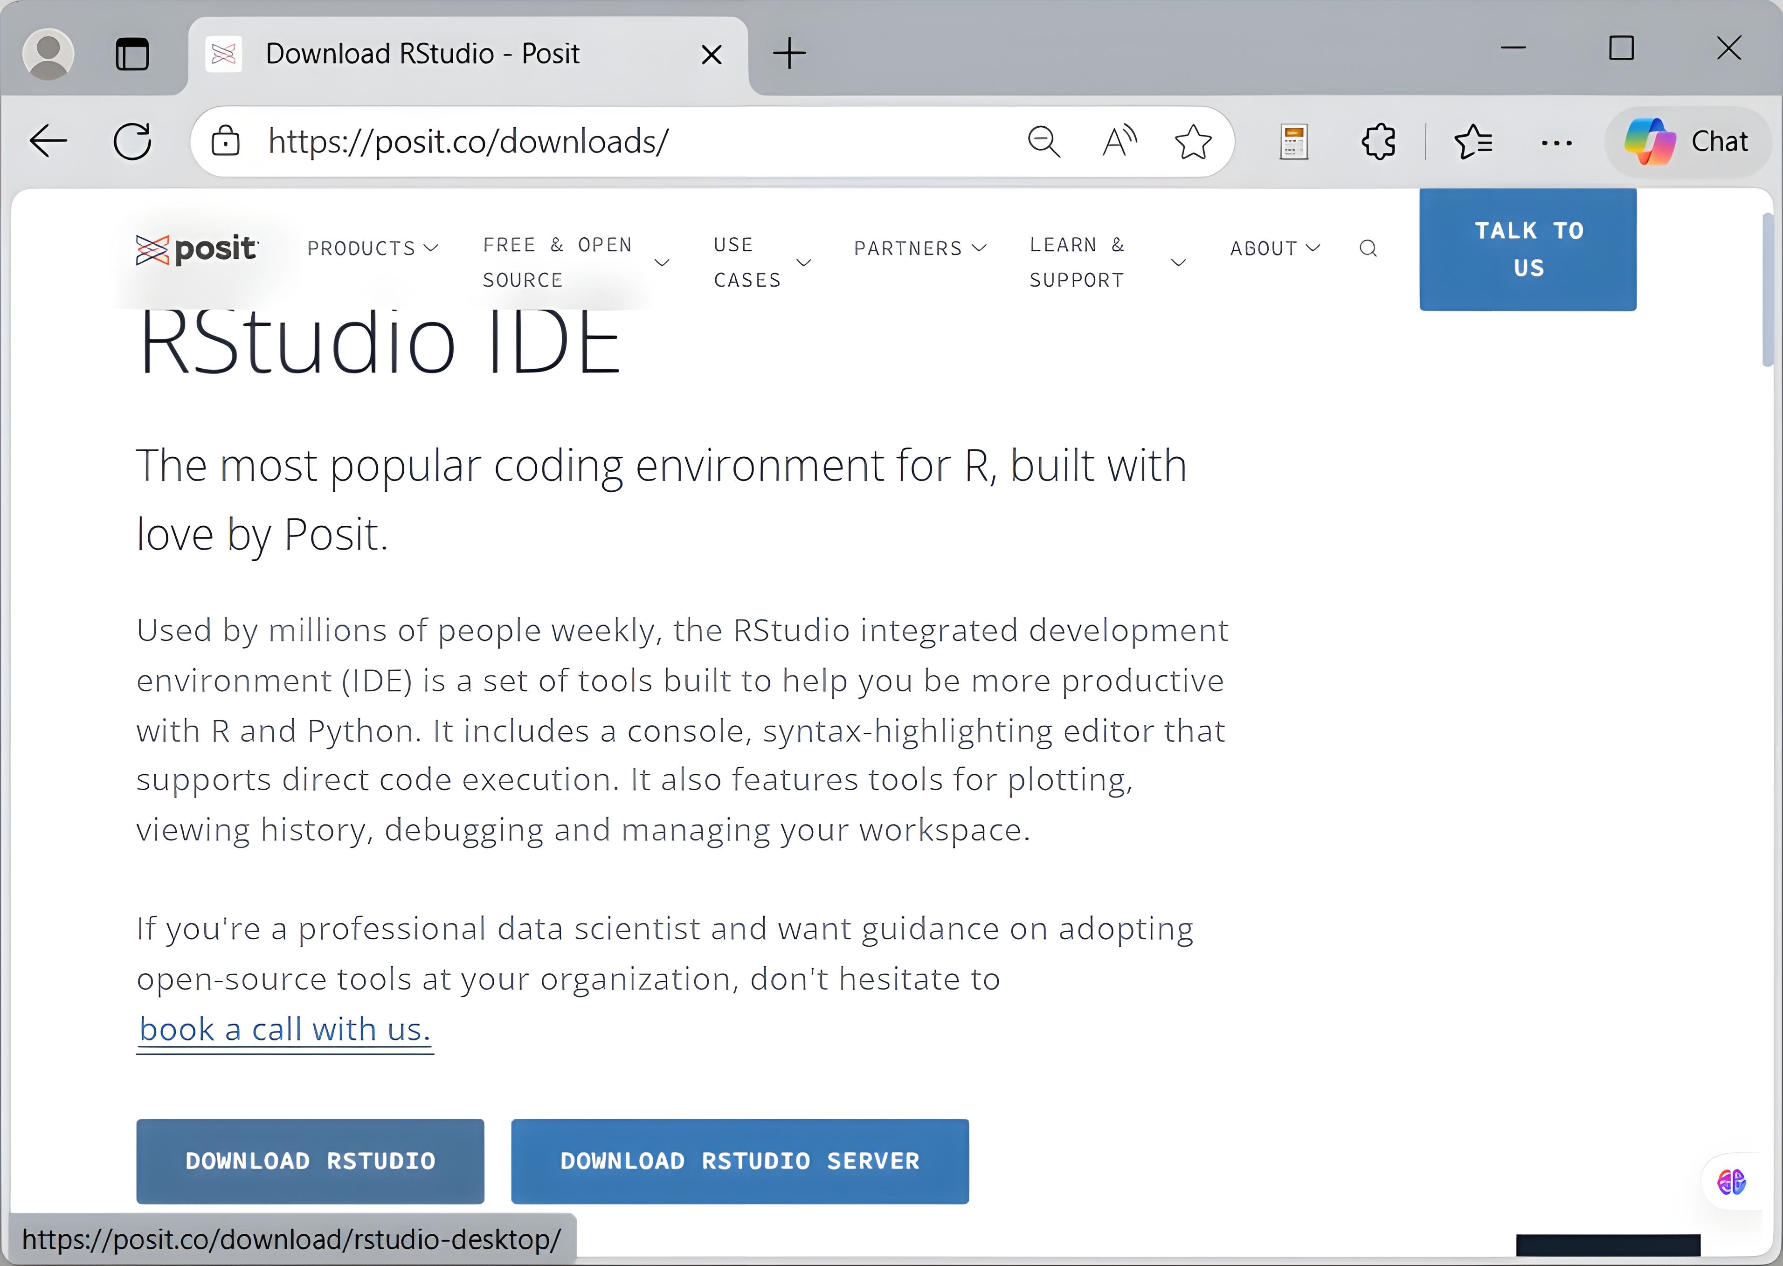Viewport: 1783px width, 1266px height.
Task: Open the About menu
Action: (1275, 248)
